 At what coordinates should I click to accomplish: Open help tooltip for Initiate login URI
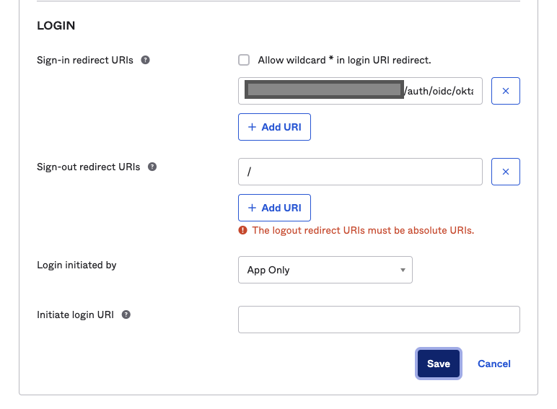[x=126, y=315]
